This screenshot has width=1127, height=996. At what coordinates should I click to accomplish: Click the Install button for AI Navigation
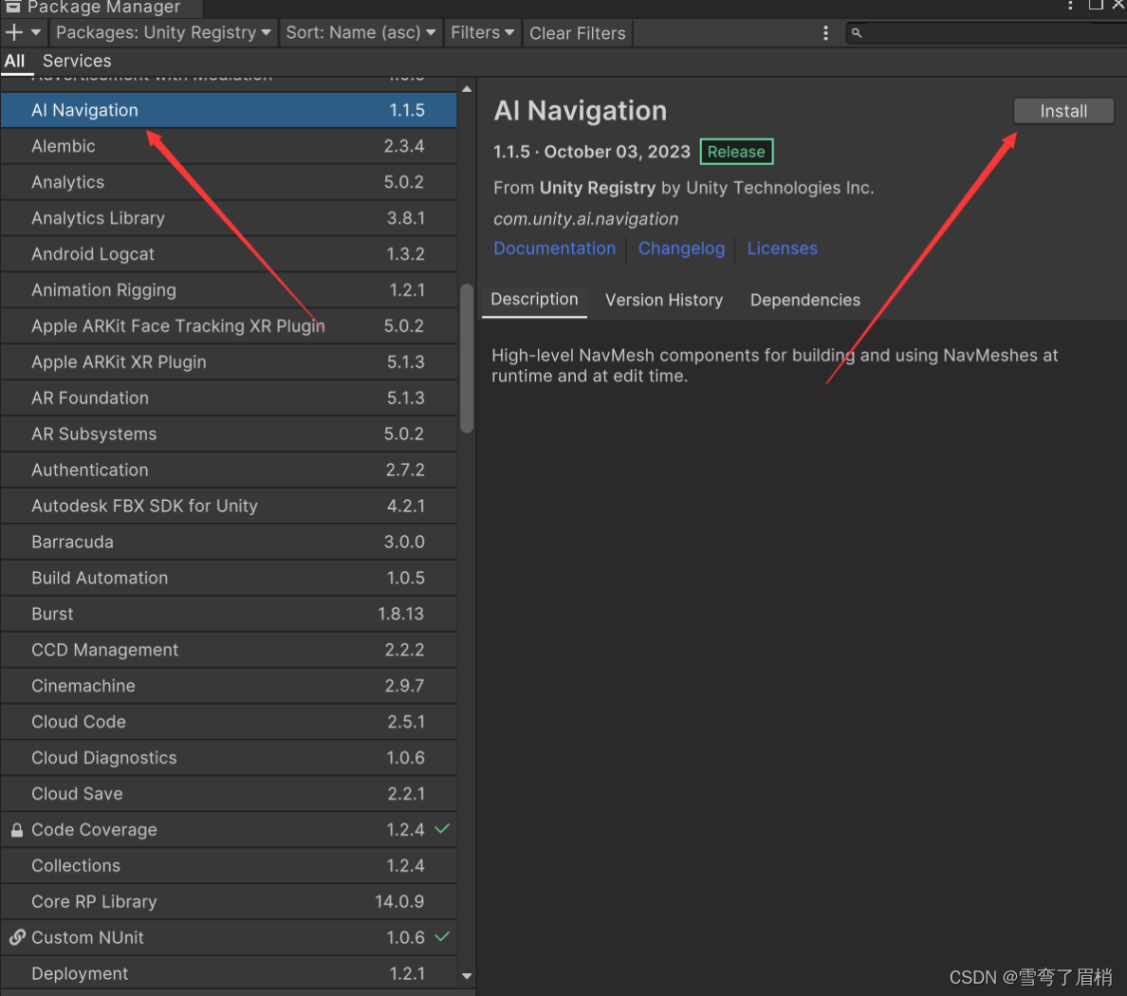click(x=1063, y=111)
